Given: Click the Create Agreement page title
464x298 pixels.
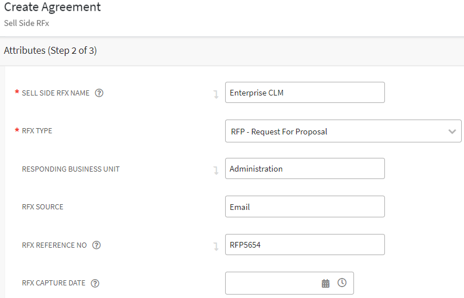Looking at the screenshot, I should 53,7.
